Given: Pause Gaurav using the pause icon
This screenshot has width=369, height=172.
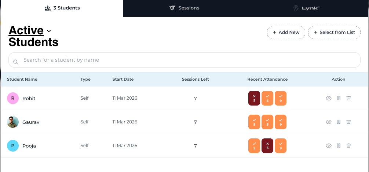Looking at the screenshot, I should 339,122.
